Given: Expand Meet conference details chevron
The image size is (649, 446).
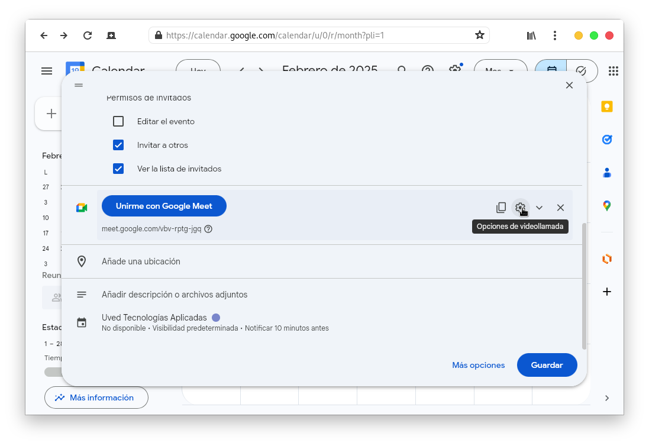Looking at the screenshot, I should [539, 208].
